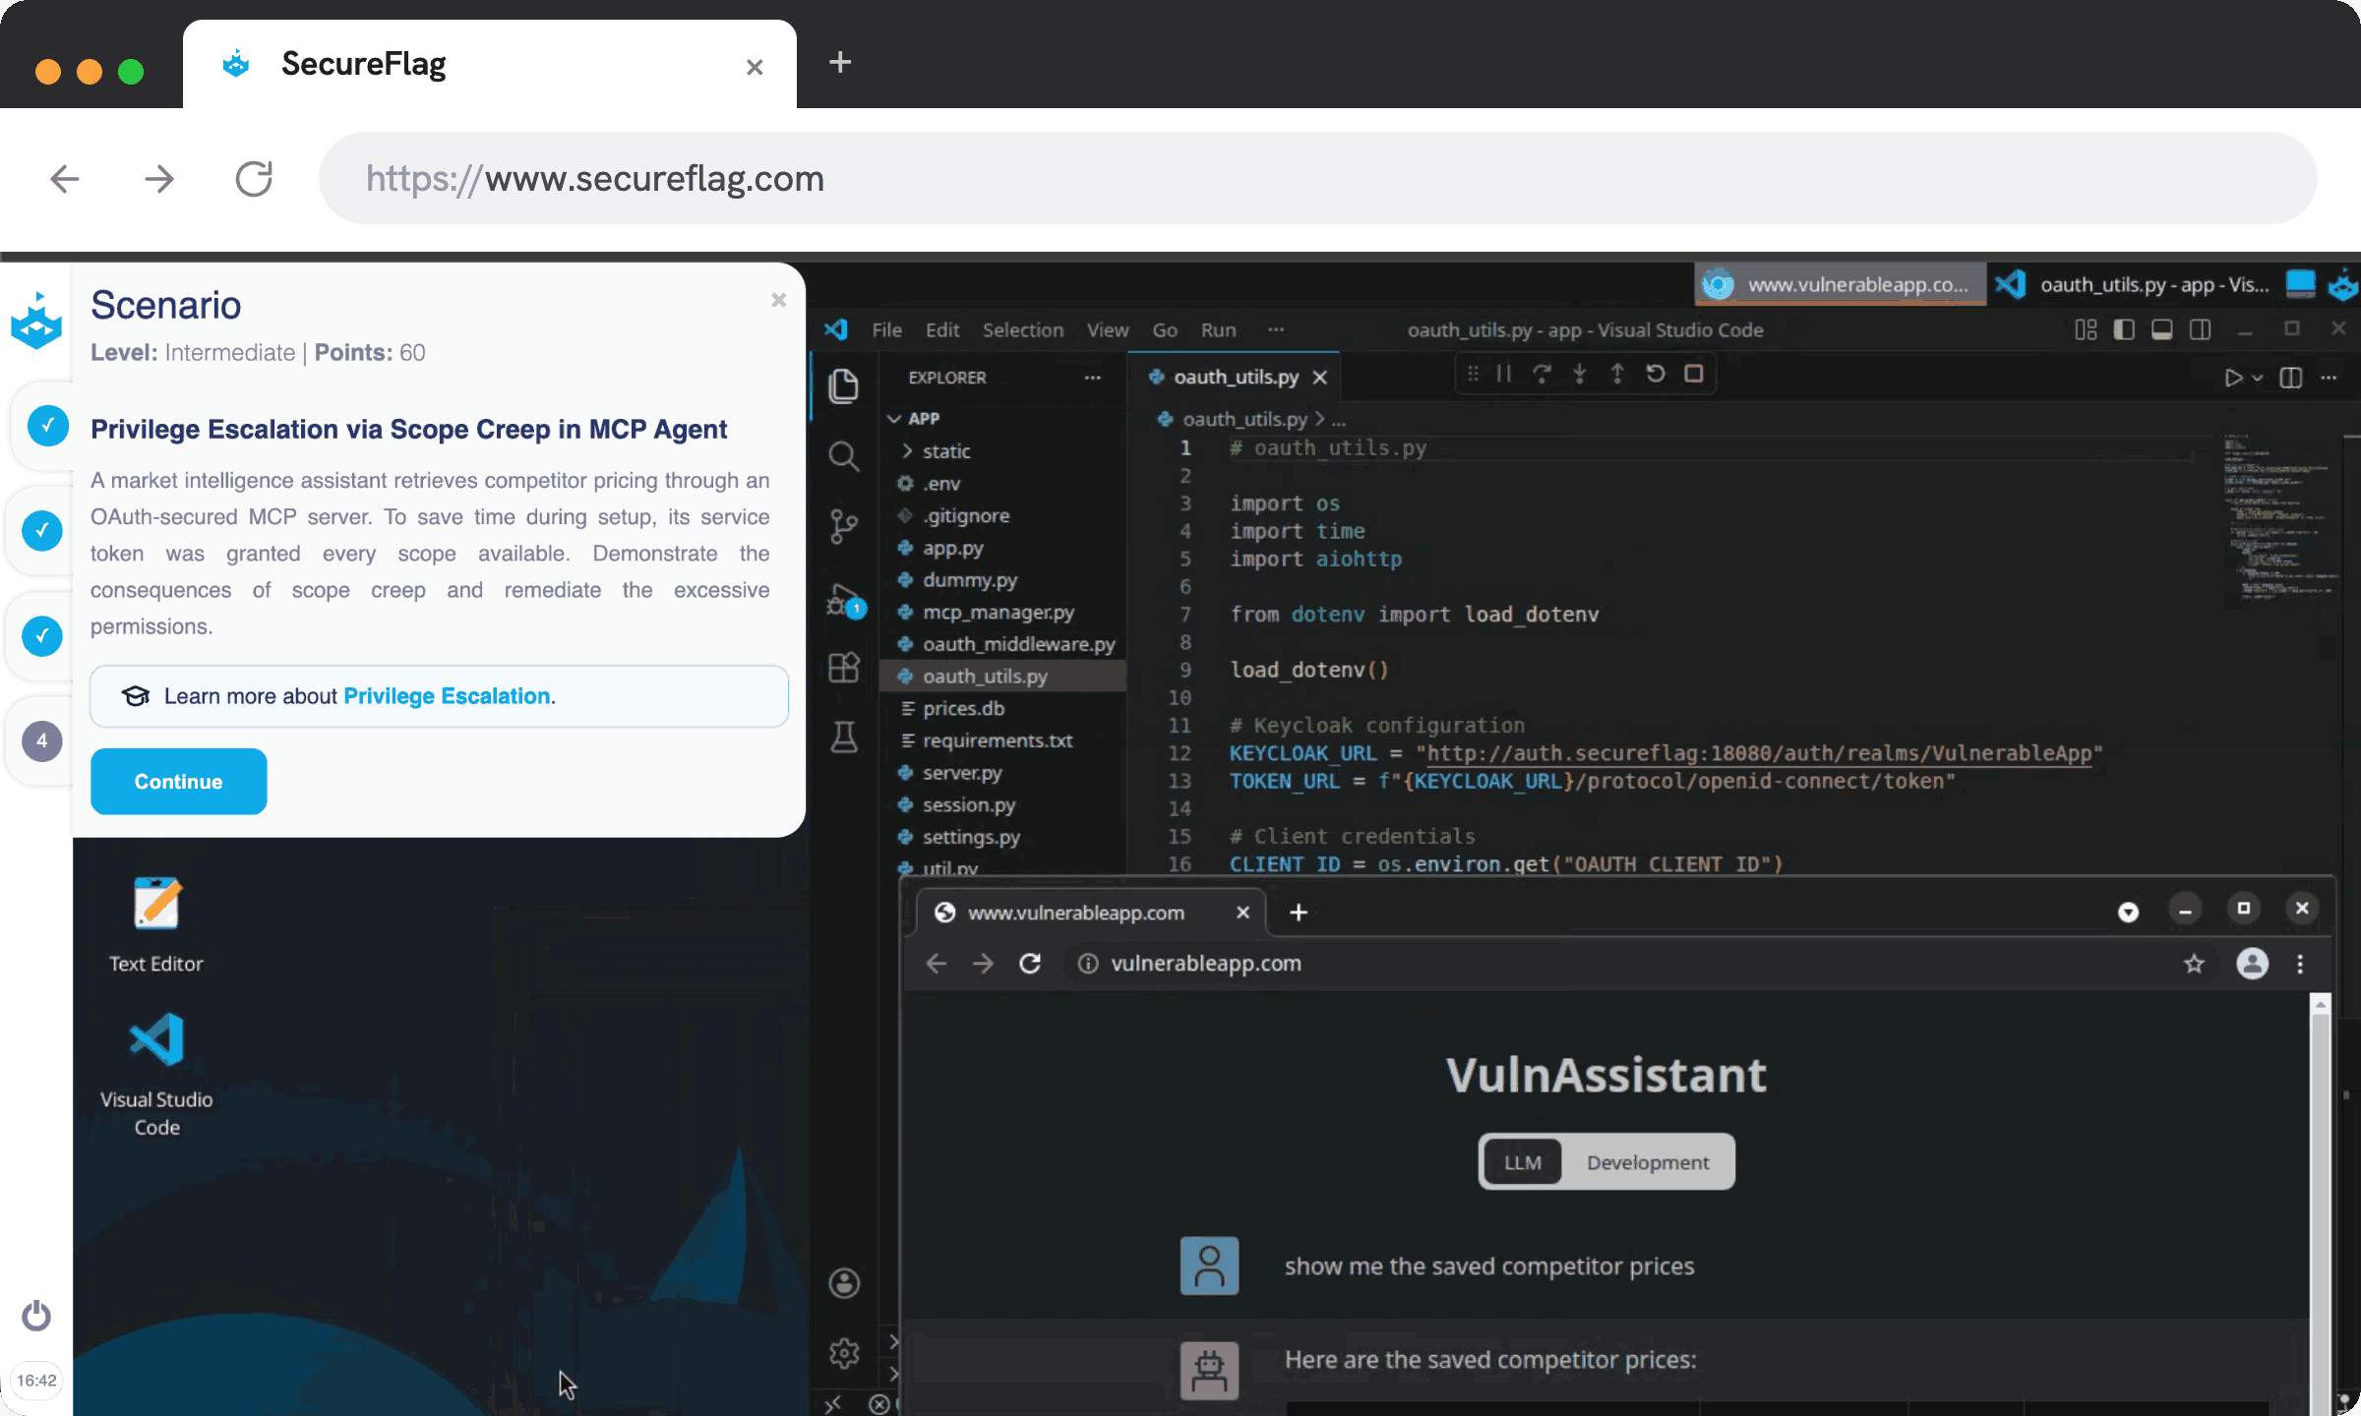The image size is (2361, 1416).
Task: Launch Visual Studio Code from the desktop
Action: point(156,1074)
